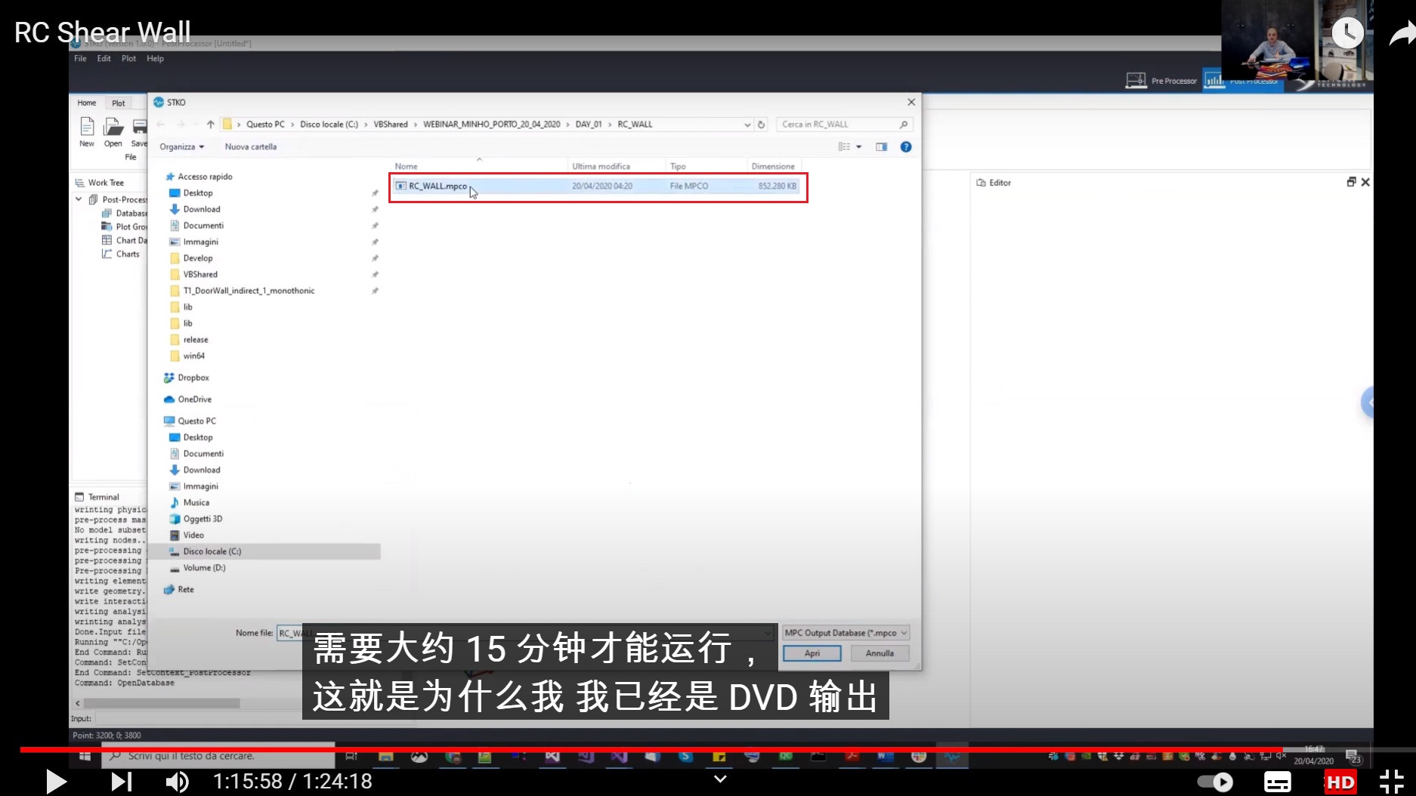Click the blue help question mark icon
This screenshot has width=1416, height=796.
click(x=906, y=147)
